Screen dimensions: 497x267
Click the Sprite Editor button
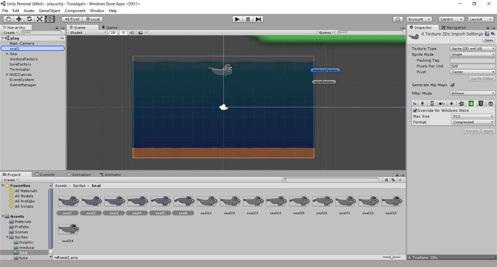pos(482,78)
